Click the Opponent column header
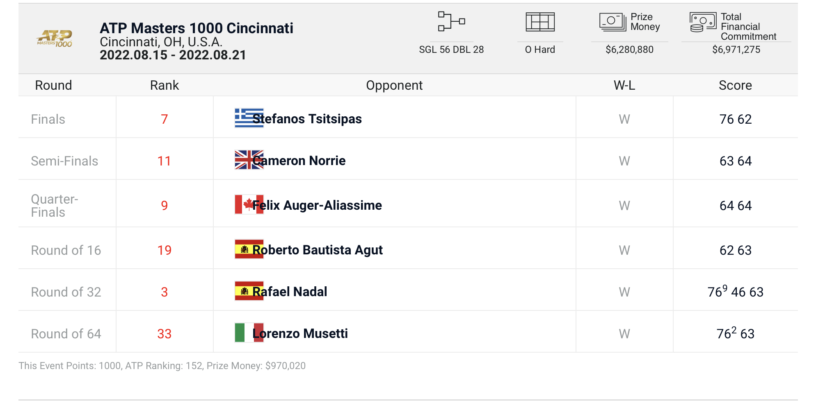The image size is (816, 401). coord(394,85)
